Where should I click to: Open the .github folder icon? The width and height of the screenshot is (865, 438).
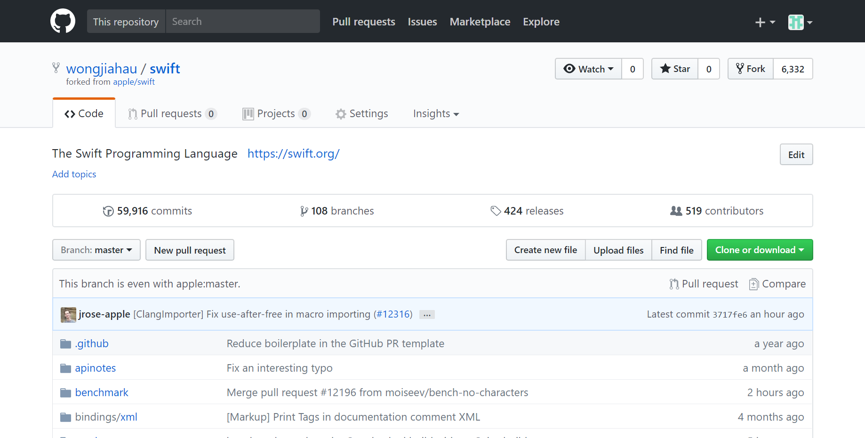(65, 343)
